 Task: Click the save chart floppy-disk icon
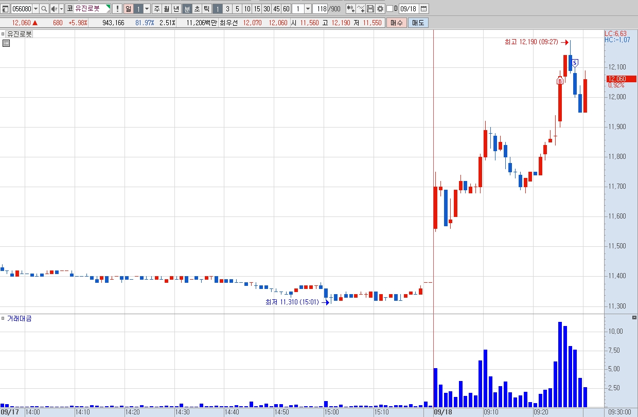pyautogui.click(x=370, y=9)
